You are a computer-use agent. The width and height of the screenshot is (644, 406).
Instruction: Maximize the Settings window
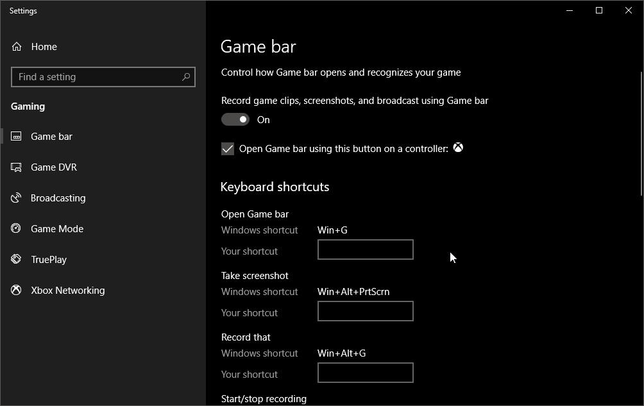click(x=599, y=10)
